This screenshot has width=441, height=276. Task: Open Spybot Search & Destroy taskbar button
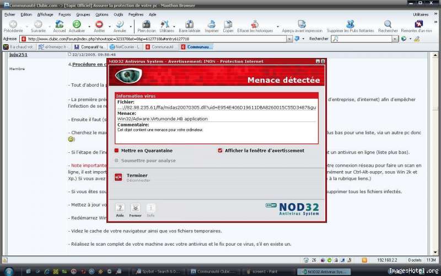click(x=158, y=272)
